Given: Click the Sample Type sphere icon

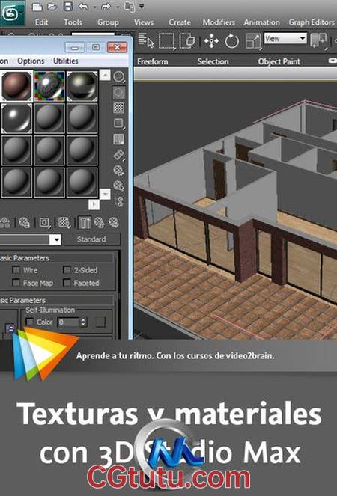Looking at the screenshot, I should point(119,76).
